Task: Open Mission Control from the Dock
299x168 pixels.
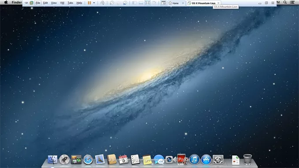Action: (76, 160)
